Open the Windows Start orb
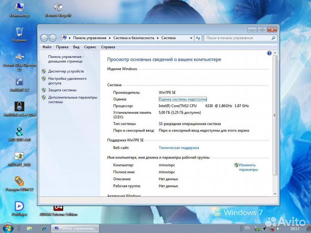The width and height of the screenshot is (311, 233). (x=8, y=228)
